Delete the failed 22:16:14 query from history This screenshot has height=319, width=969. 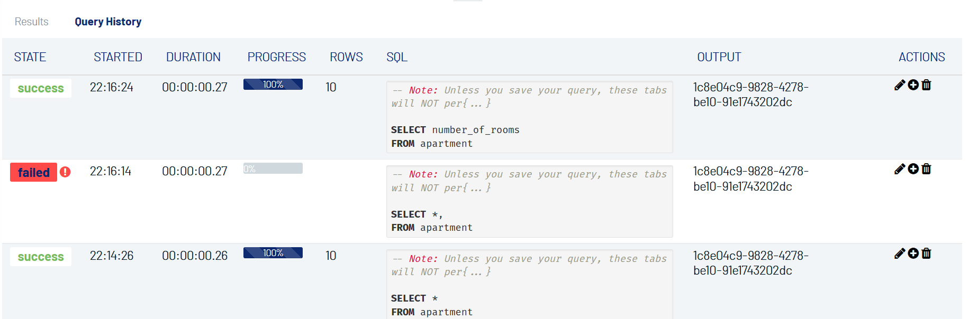click(x=926, y=169)
